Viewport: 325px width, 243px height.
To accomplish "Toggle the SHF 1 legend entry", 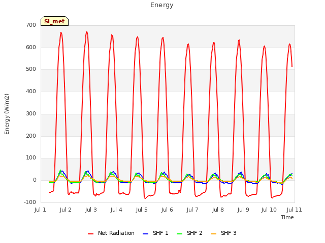I will tap(155, 233).
